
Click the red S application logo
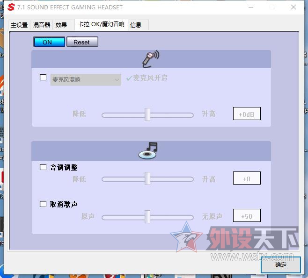(11, 7)
